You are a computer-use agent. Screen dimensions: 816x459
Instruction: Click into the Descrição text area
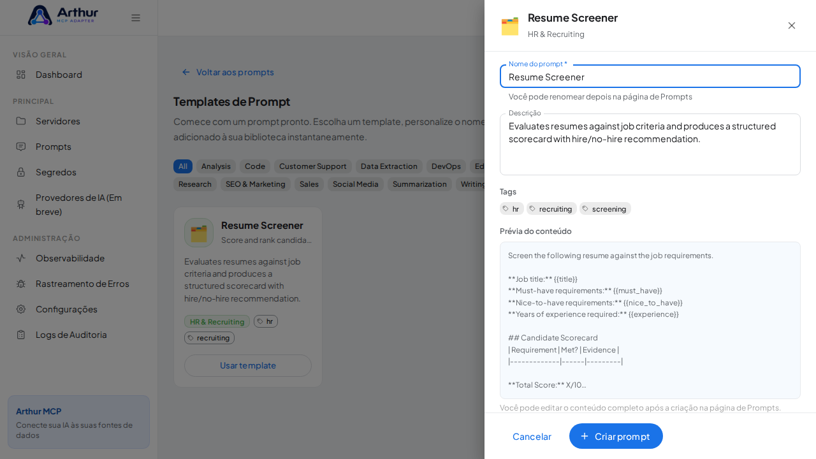click(650, 144)
